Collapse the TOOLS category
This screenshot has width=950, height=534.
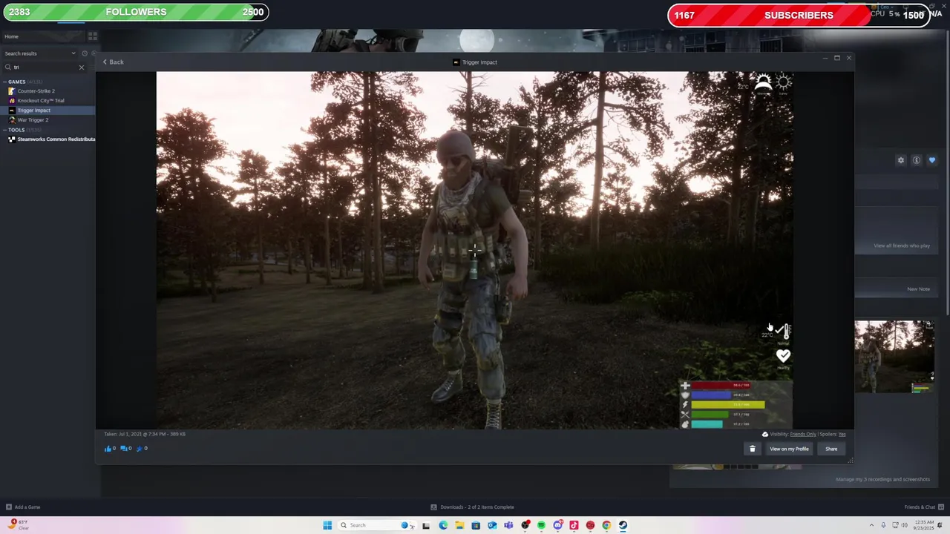coord(5,130)
